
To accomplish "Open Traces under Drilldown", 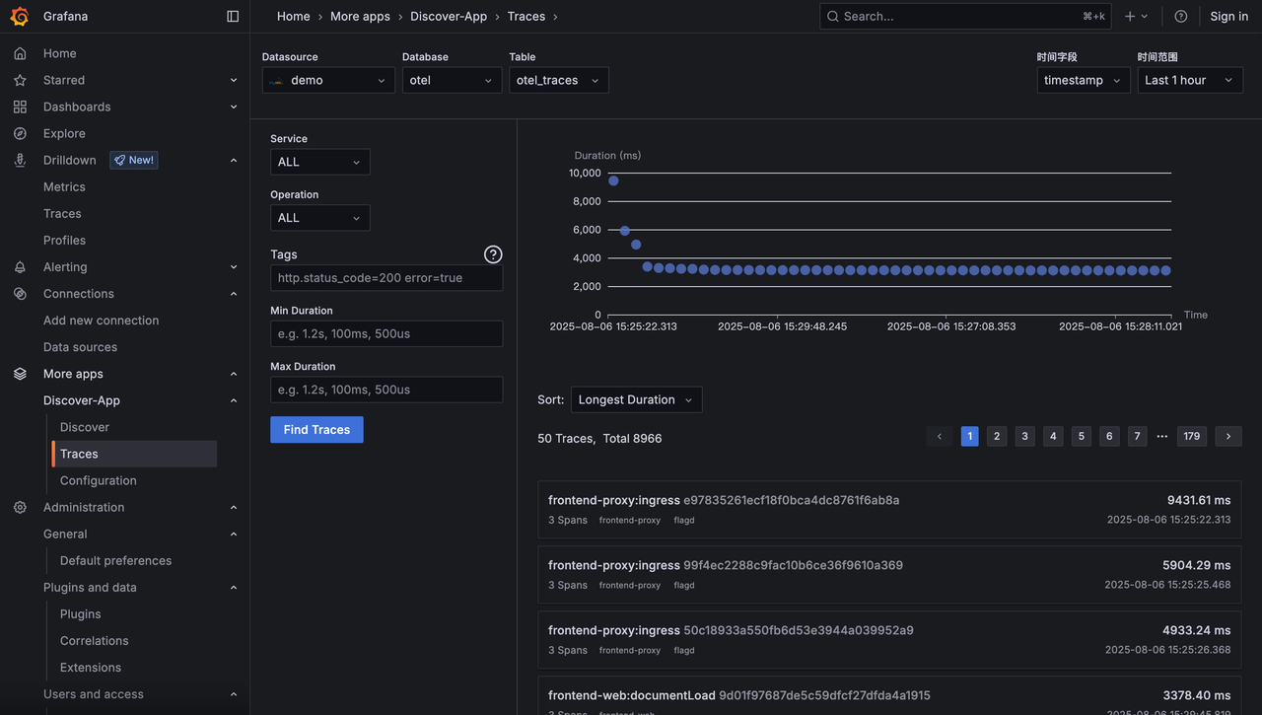I will pos(62,213).
